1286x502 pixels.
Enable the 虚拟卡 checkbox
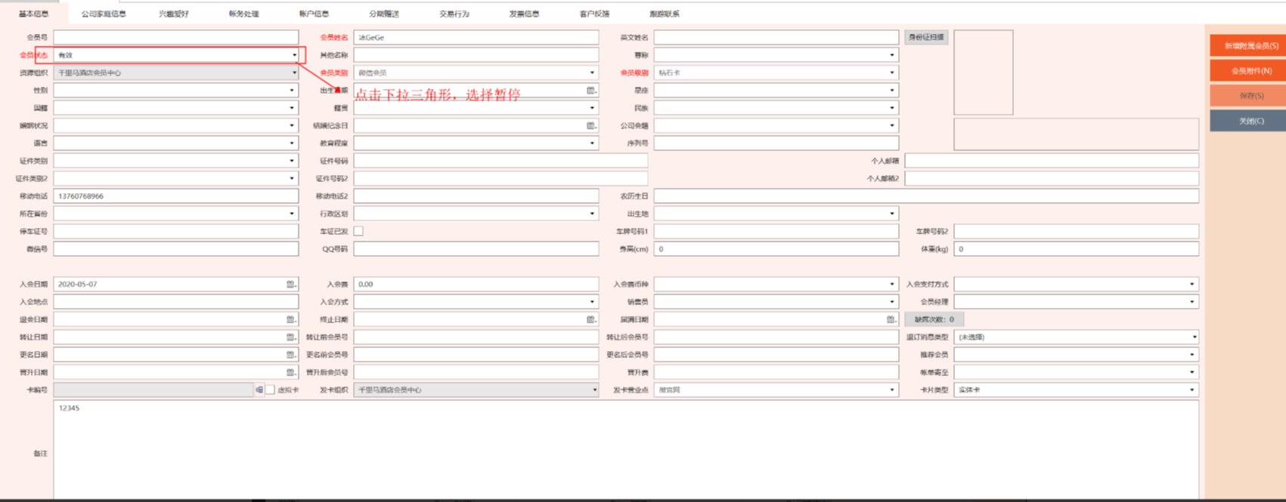point(270,390)
